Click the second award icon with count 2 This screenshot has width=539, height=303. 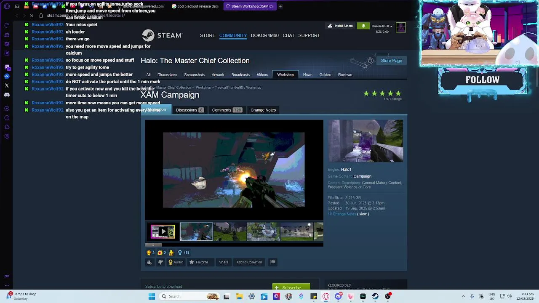click(162, 252)
